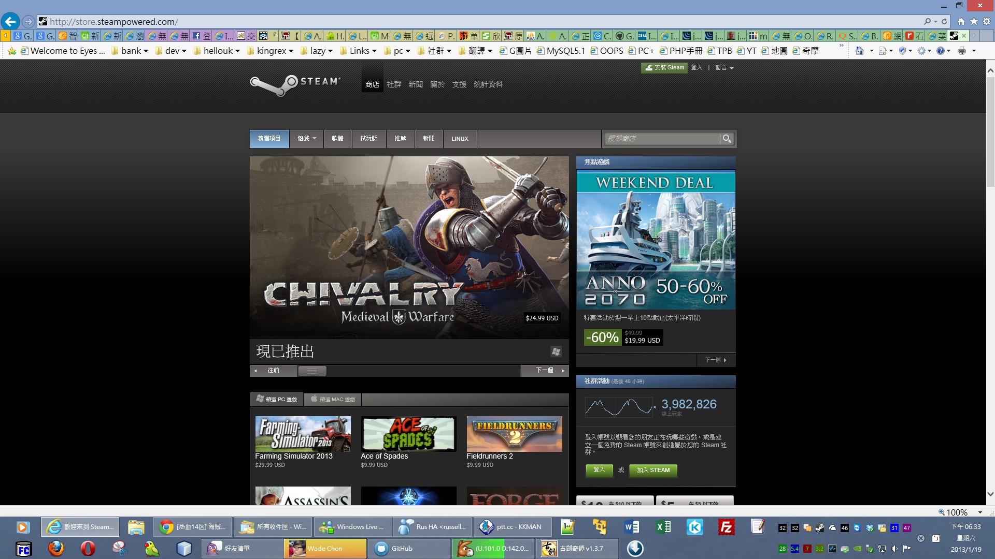Click the clock showing 下午 06:33

point(965,527)
